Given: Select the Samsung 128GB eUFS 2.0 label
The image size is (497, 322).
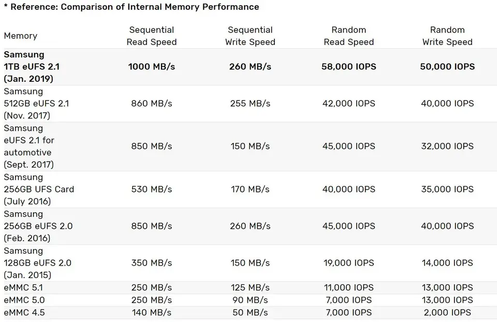Looking at the screenshot, I should [x=38, y=263].
